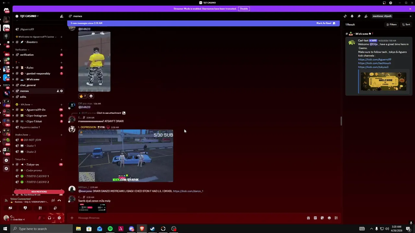Open the gambel-responsibly channel
This screenshot has height=233, width=415.
coord(39,73)
